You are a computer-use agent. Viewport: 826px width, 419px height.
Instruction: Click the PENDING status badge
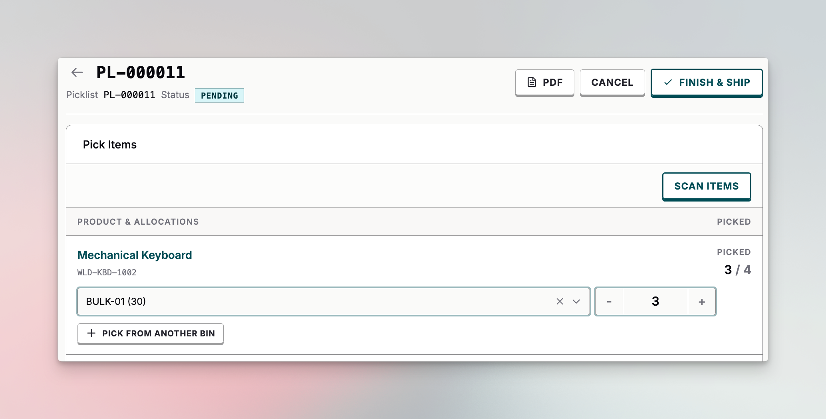(219, 95)
